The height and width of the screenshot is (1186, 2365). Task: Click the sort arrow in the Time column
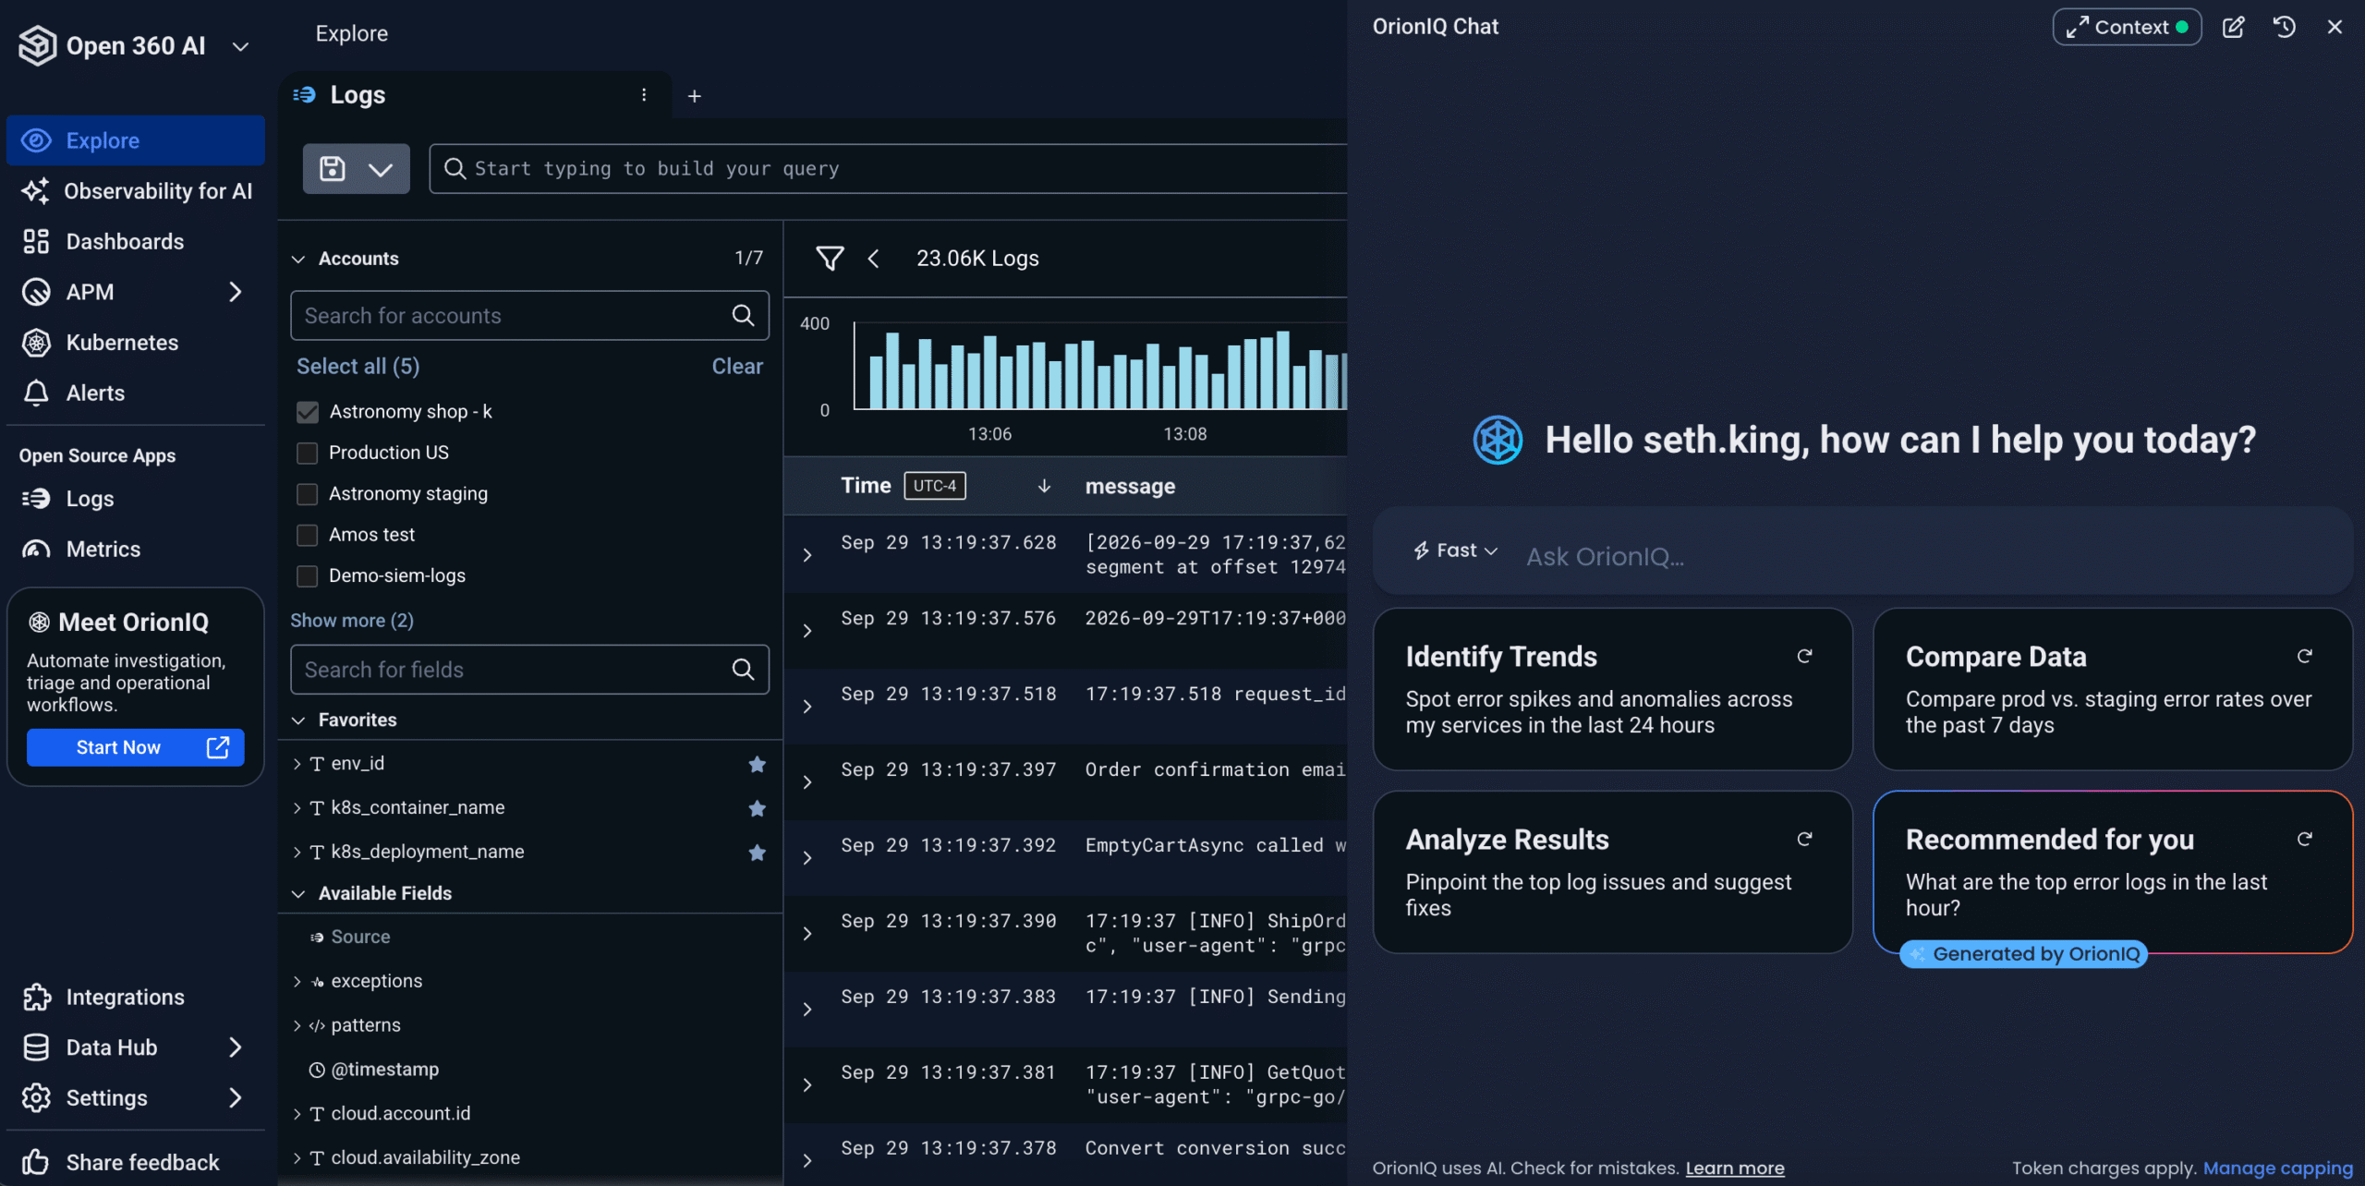pos(1044,486)
